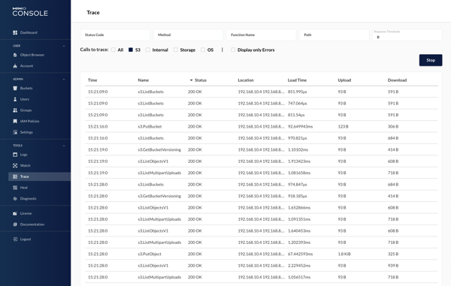Image resolution: width=451 pixels, height=286 pixels.
Task: Click the Name column header
Action: tap(144, 80)
